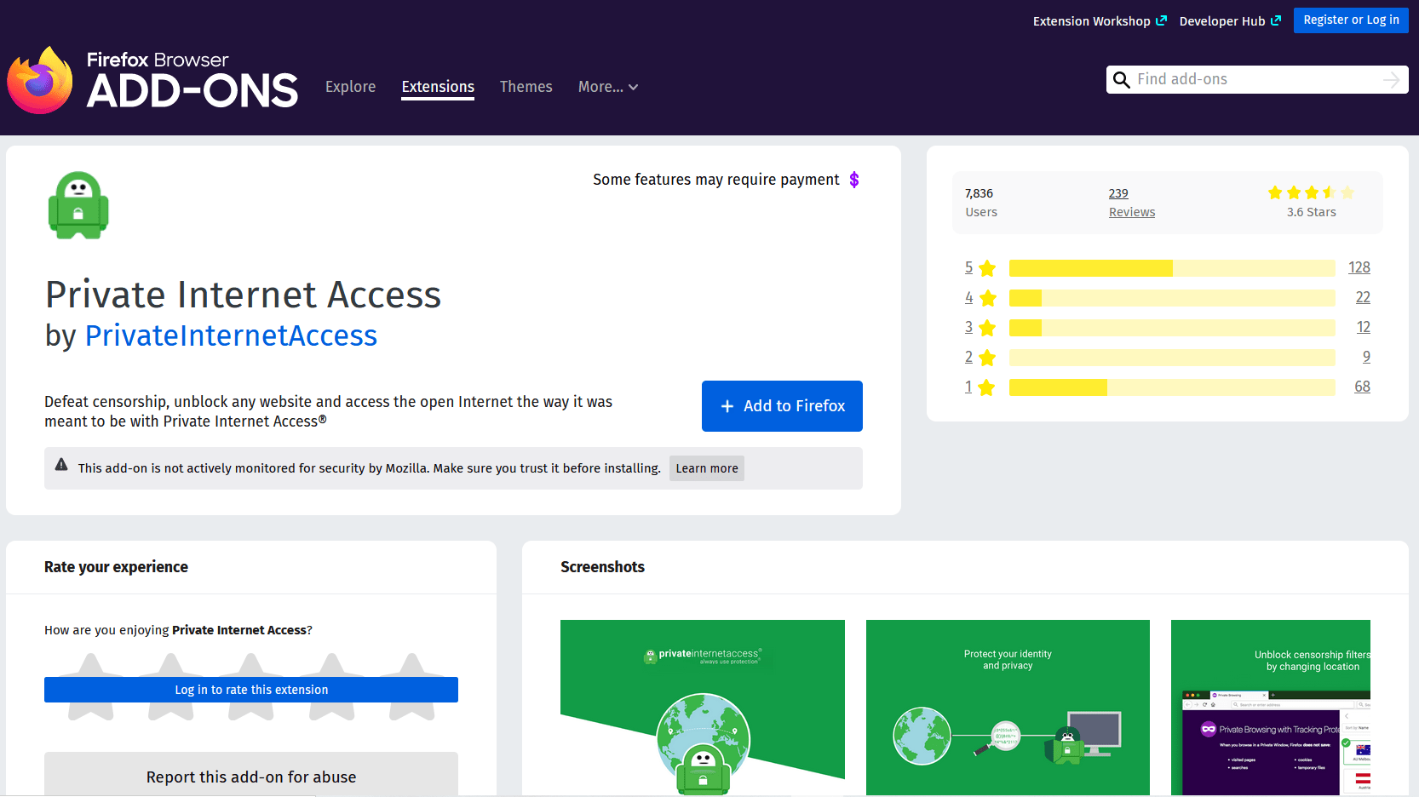
Task: Click the Add to Firefox button
Action: (x=782, y=406)
